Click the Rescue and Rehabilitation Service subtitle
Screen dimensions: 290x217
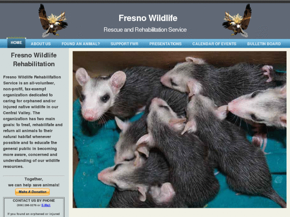pyautogui.click(x=145, y=29)
